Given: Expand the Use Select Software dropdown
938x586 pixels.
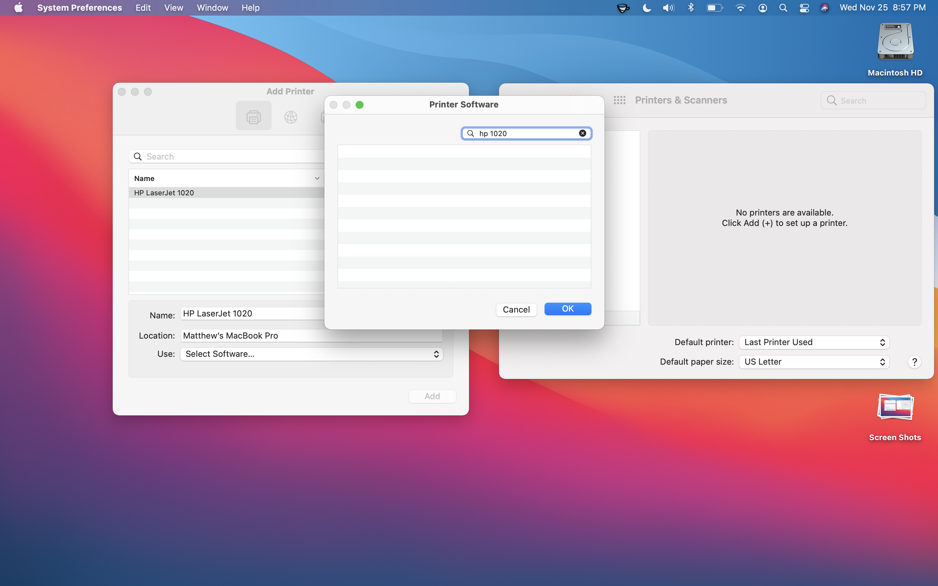Looking at the screenshot, I should tap(311, 354).
